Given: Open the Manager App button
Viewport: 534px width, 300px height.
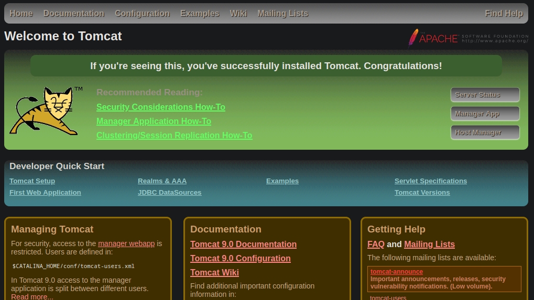Looking at the screenshot, I should (485, 114).
